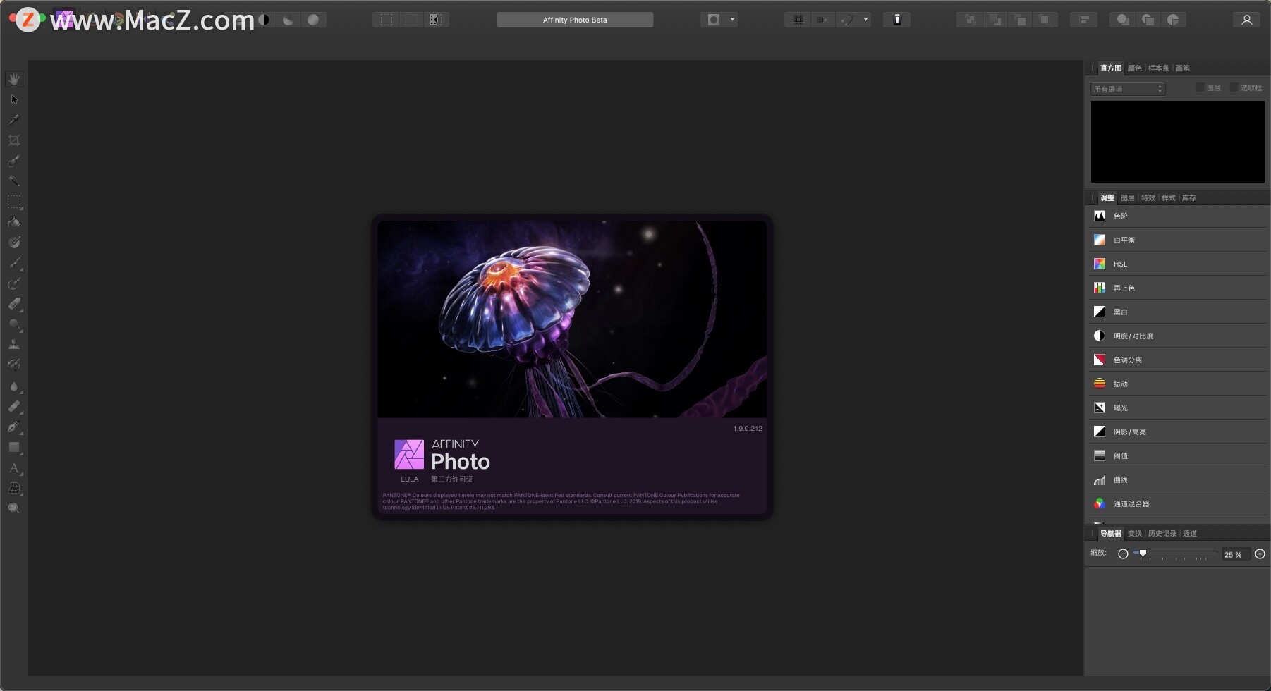Select the Colour Picker eyedropper tool
This screenshot has width=1271, height=691.
coord(14,120)
